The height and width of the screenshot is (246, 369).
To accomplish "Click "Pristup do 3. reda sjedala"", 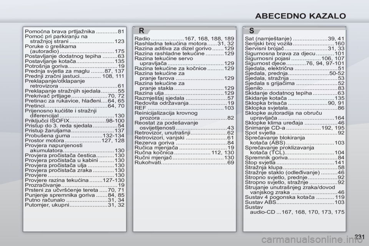I will pos(75,126).
